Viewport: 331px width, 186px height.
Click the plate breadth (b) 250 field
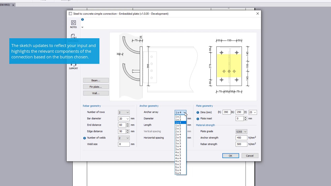[239, 112]
